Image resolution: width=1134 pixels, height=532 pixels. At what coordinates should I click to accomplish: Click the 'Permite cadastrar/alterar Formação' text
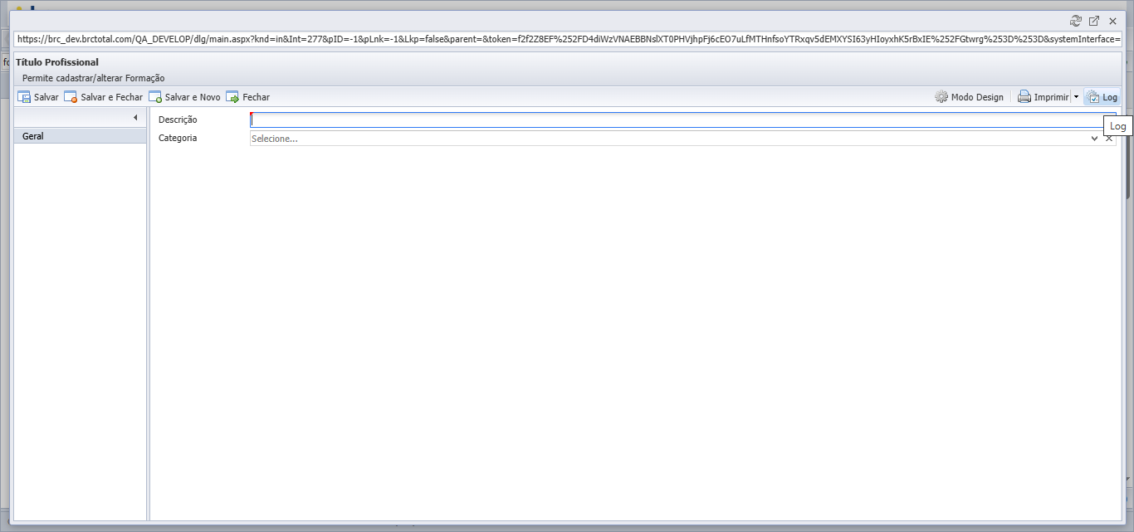click(x=93, y=78)
